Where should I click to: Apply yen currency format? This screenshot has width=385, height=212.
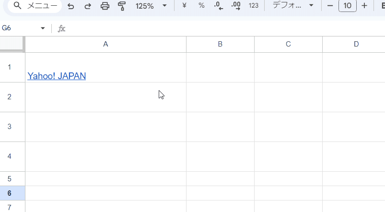[185, 5]
